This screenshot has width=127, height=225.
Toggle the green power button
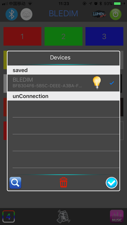(115, 14)
